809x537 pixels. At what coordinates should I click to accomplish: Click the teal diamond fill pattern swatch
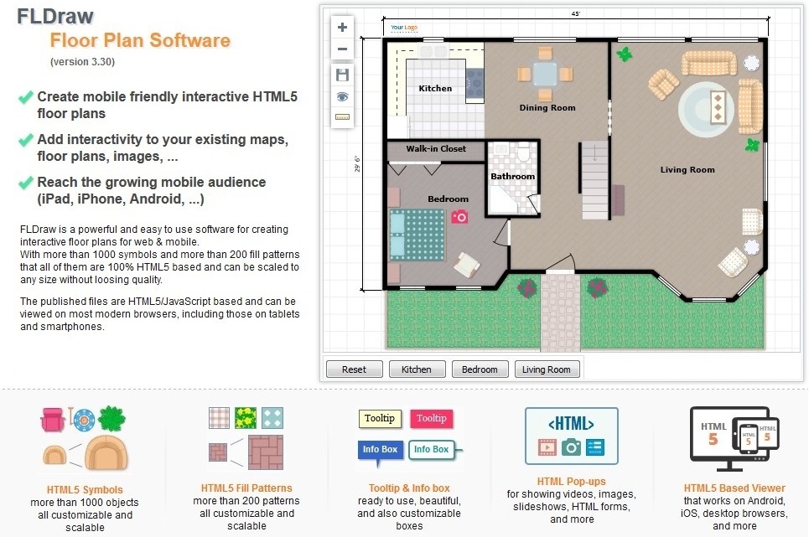pyautogui.click(x=272, y=418)
